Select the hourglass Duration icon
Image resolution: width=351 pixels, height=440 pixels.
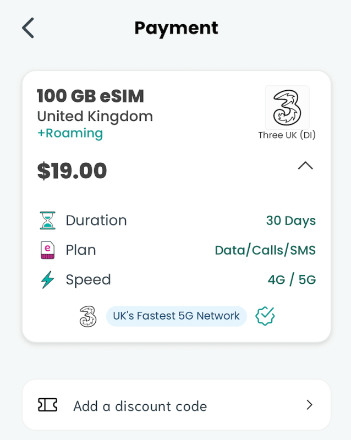pos(47,219)
